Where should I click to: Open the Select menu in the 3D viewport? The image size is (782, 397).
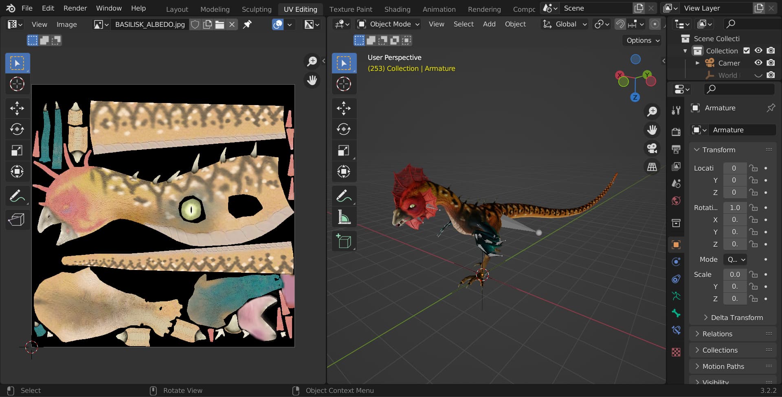tap(463, 24)
